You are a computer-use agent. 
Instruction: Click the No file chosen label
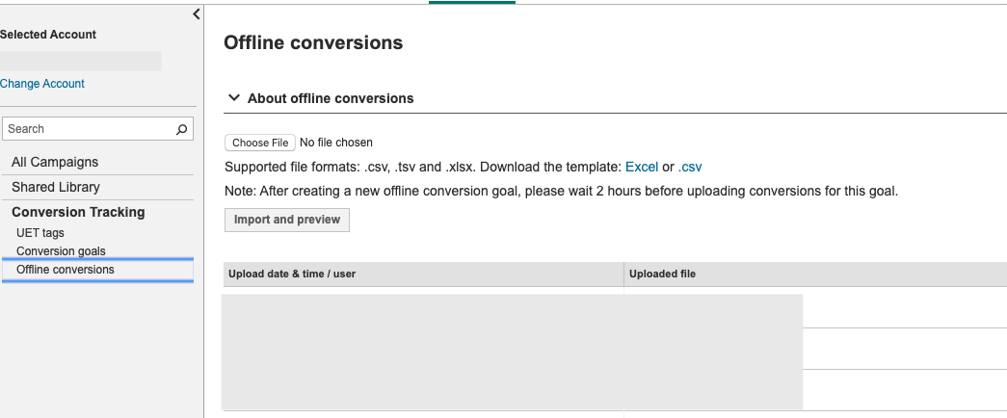tap(336, 143)
